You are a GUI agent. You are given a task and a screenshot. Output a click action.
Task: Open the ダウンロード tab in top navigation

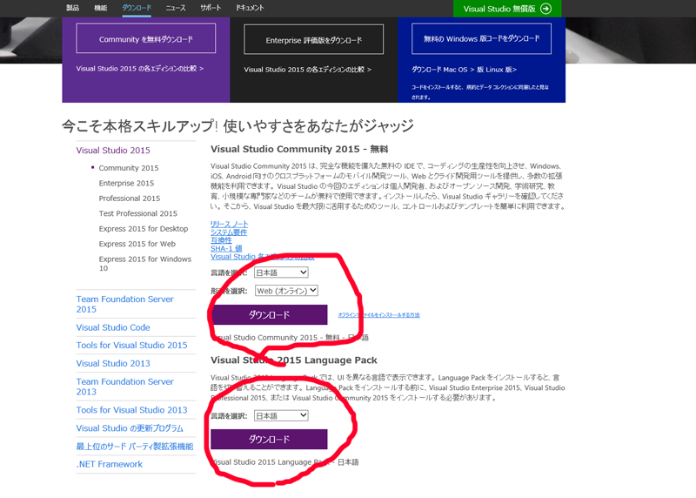point(136,7)
